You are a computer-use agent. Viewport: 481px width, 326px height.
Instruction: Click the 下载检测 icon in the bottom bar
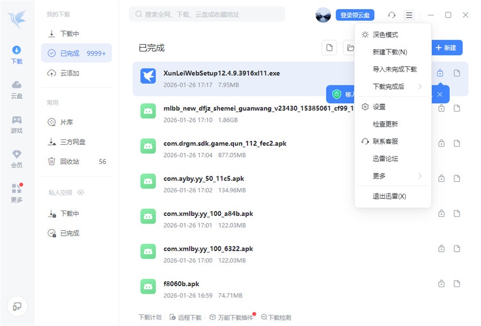pos(264,317)
